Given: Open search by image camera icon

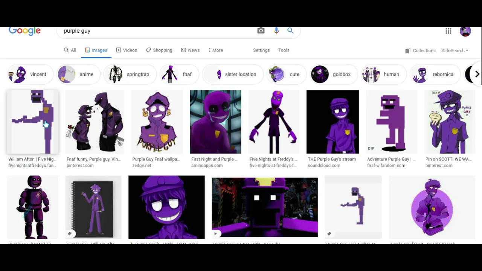Looking at the screenshot, I should click(261, 31).
